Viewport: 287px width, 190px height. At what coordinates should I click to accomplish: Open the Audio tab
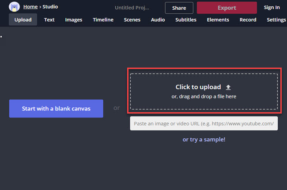(x=158, y=20)
